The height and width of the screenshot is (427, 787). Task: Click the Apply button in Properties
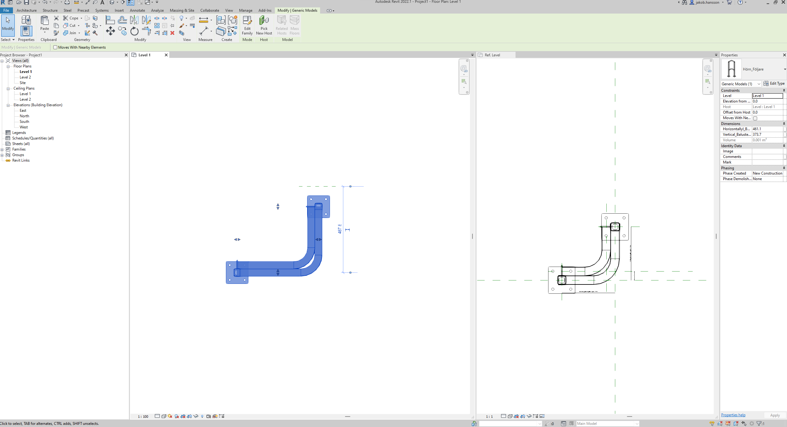click(x=775, y=415)
